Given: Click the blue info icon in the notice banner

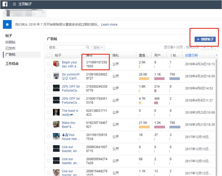Looking at the screenshot, I should pos(7,25).
